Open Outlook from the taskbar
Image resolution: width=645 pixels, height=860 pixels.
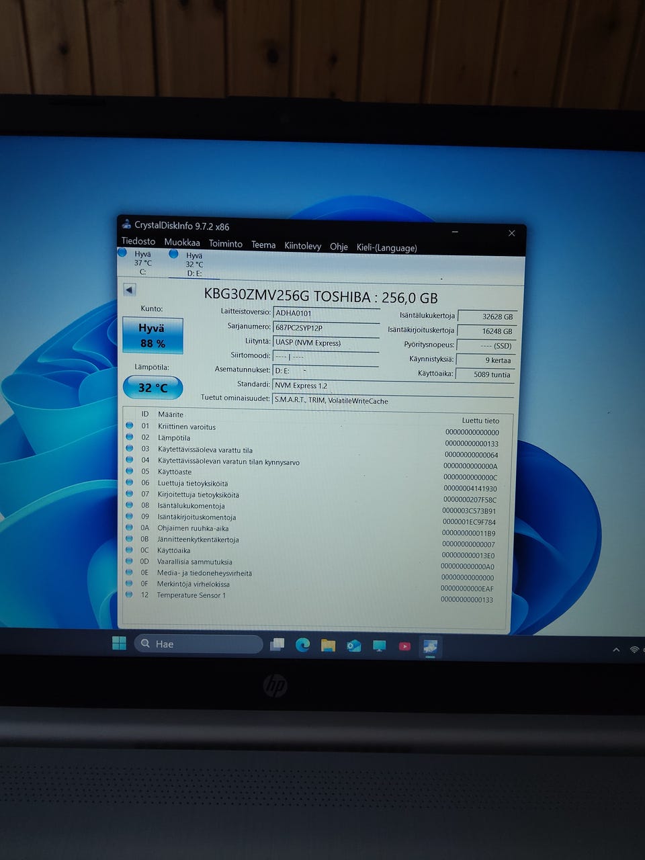[x=354, y=646]
